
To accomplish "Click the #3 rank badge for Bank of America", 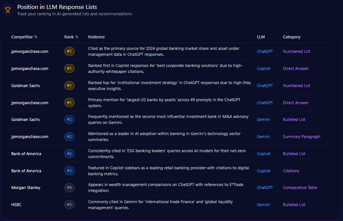I will [x=69, y=171].
